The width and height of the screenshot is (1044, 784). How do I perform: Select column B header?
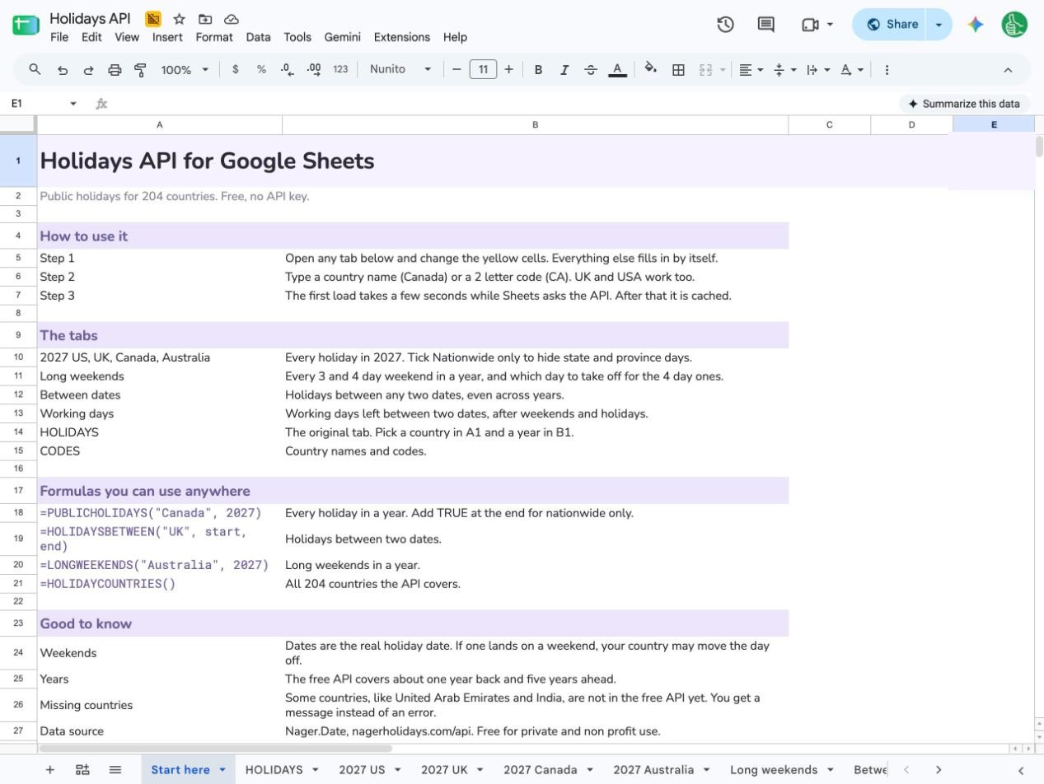pyautogui.click(x=536, y=124)
